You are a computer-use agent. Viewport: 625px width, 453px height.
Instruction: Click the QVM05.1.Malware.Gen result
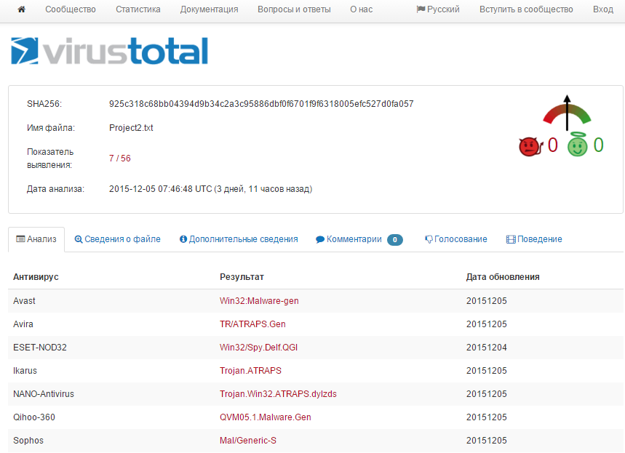(x=265, y=417)
